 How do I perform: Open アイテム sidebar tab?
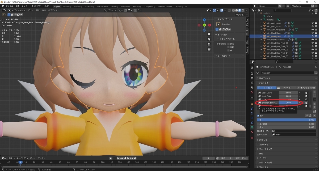pyautogui.click(x=247, y=23)
